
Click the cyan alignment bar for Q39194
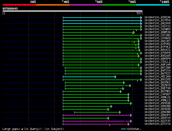click(102, 17)
